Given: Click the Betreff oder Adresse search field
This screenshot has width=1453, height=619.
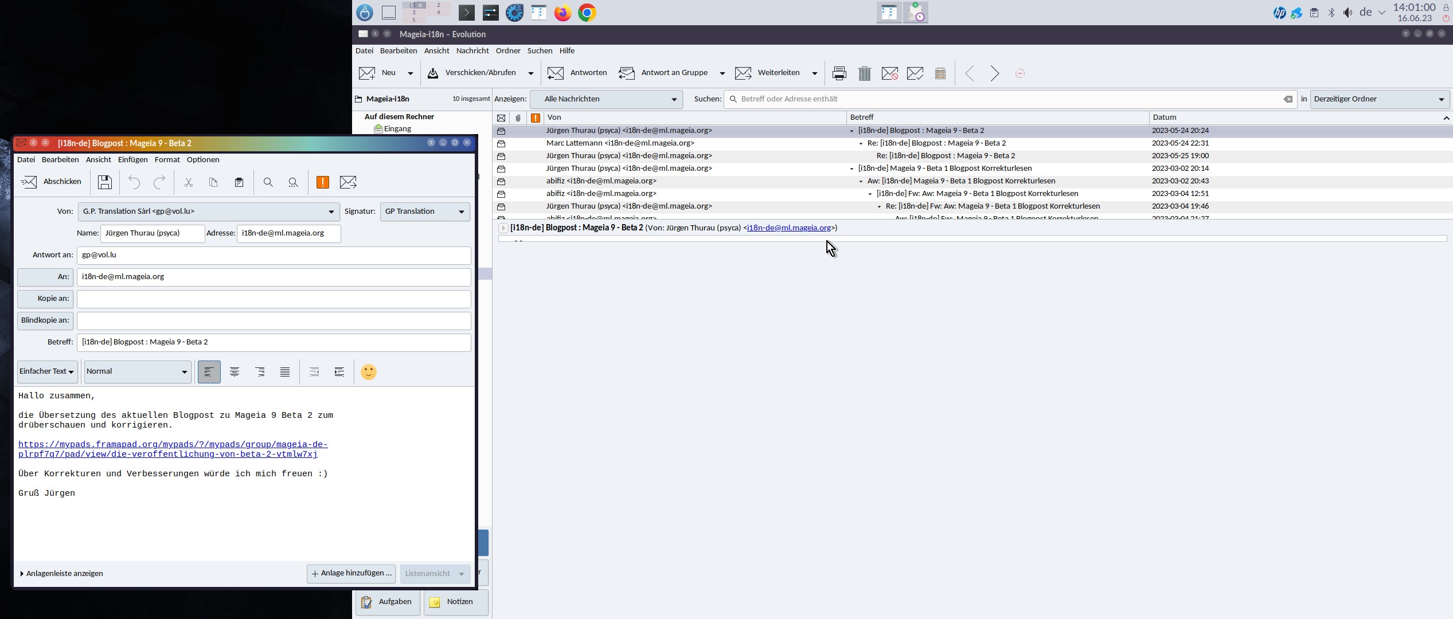Looking at the screenshot, I should 1009,99.
